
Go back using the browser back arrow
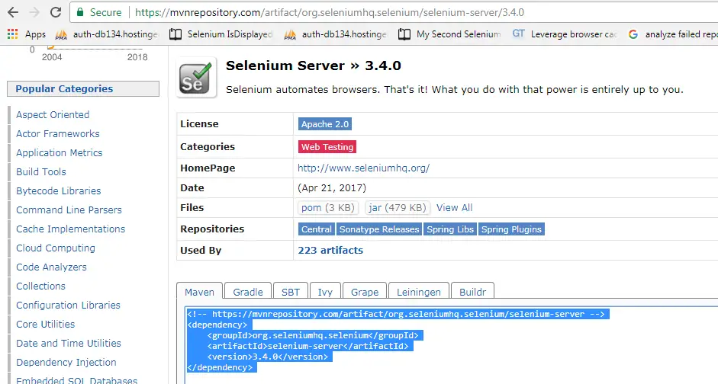point(13,12)
